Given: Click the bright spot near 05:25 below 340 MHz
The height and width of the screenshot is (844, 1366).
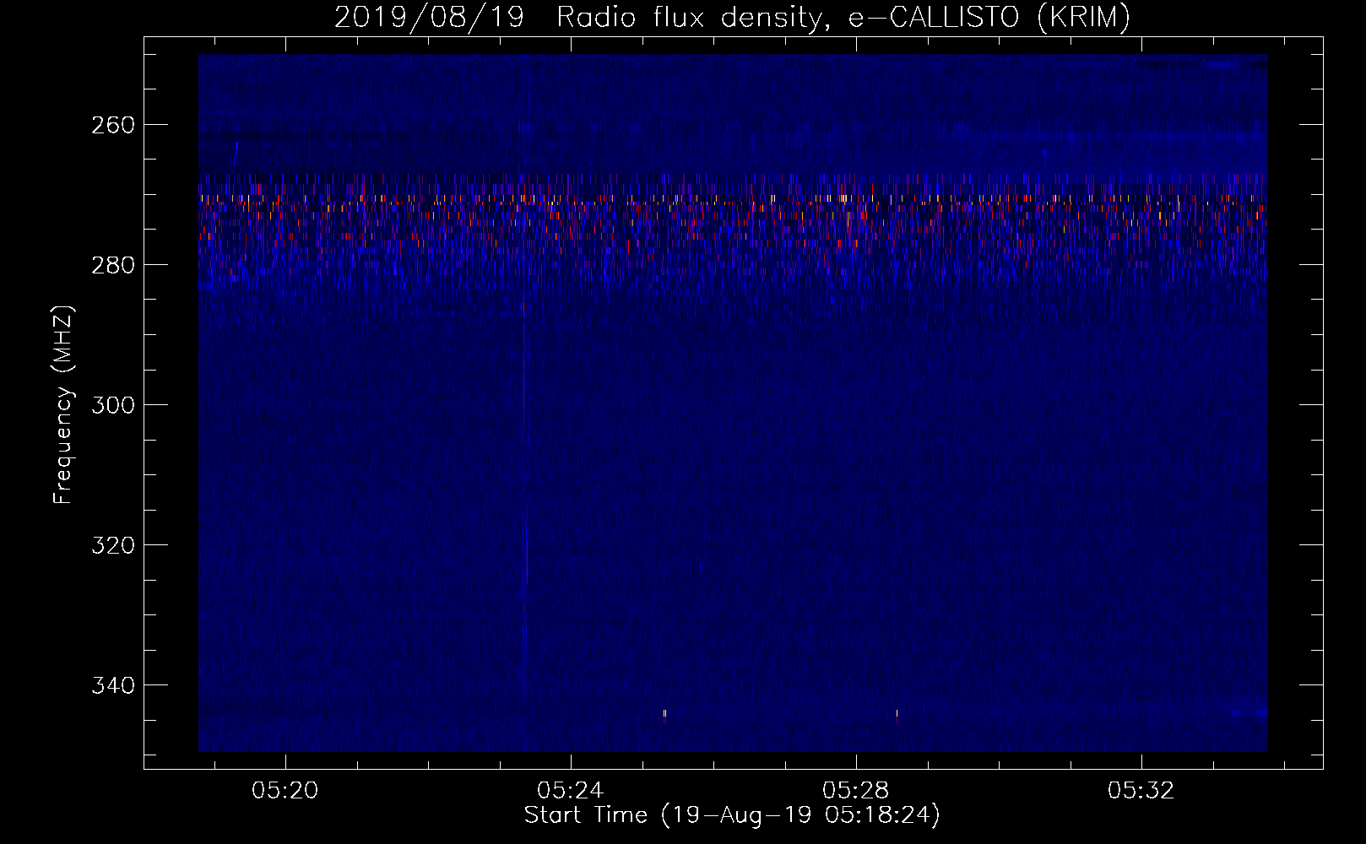Looking at the screenshot, I should (664, 716).
